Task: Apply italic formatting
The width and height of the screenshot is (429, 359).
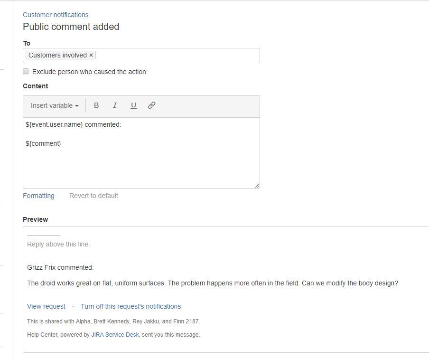Action: pyautogui.click(x=115, y=105)
